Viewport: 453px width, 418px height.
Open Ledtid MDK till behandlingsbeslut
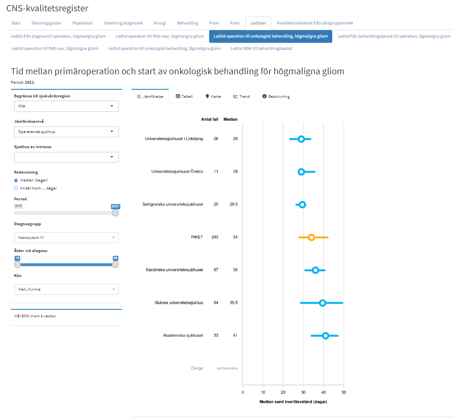pos(261,48)
